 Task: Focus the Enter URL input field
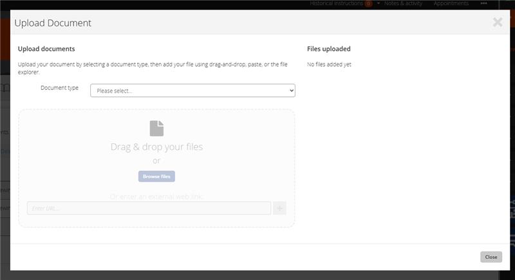[149, 208]
